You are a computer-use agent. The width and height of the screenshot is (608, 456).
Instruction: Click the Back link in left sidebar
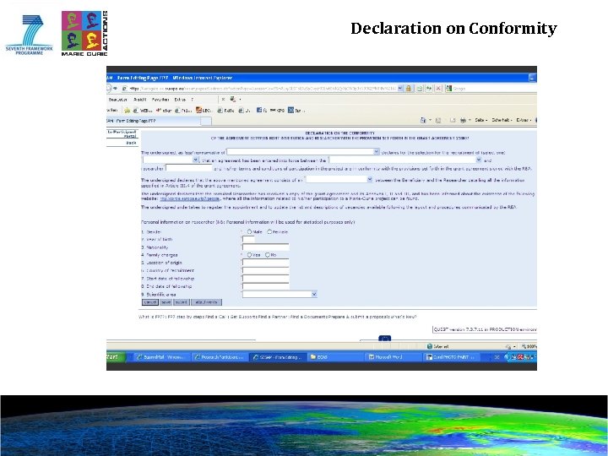point(131,143)
